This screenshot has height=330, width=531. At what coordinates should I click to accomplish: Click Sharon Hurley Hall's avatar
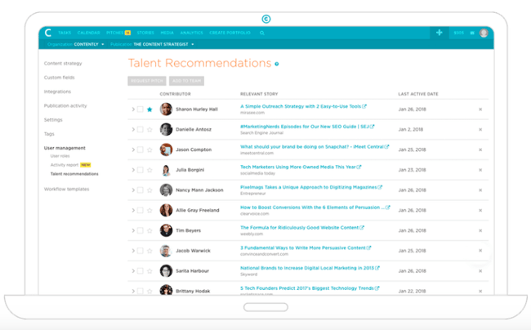click(166, 109)
